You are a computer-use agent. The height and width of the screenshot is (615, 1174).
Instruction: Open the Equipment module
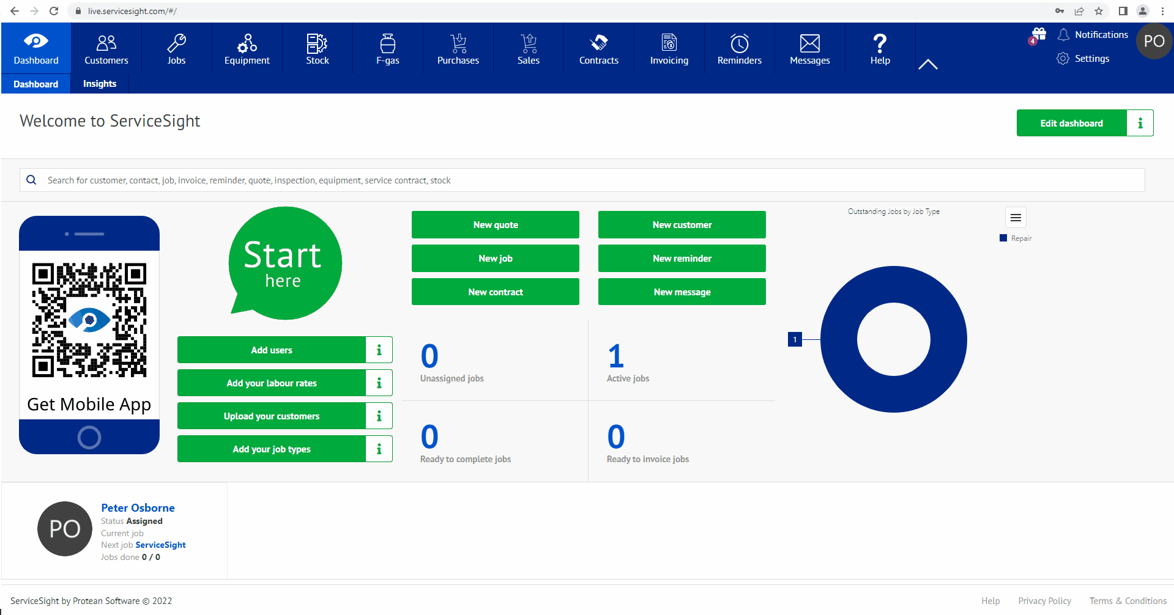pyautogui.click(x=247, y=48)
